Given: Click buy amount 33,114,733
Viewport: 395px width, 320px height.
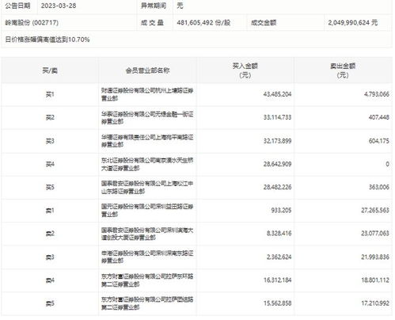Looking at the screenshot, I should click(x=277, y=117).
